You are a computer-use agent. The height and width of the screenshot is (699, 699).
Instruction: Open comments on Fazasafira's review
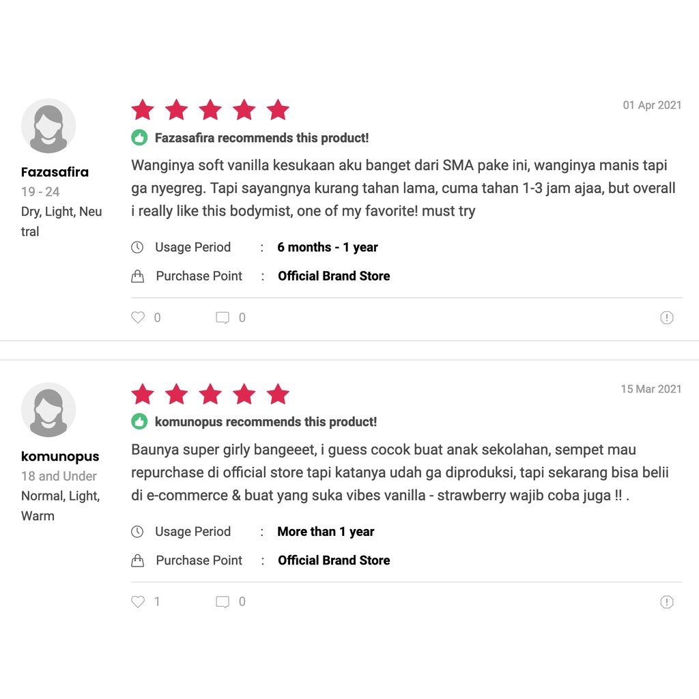click(x=223, y=317)
